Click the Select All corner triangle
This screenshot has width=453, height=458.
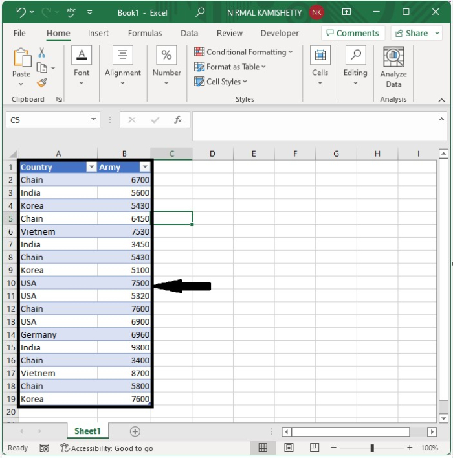pyautogui.click(x=14, y=154)
